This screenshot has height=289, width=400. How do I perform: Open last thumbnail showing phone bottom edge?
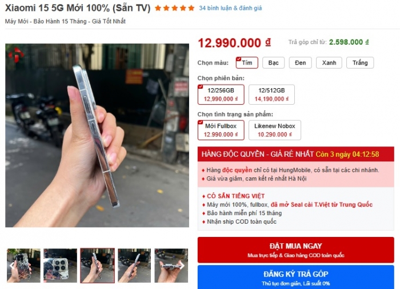pyautogui.click(x=171, y=266)
